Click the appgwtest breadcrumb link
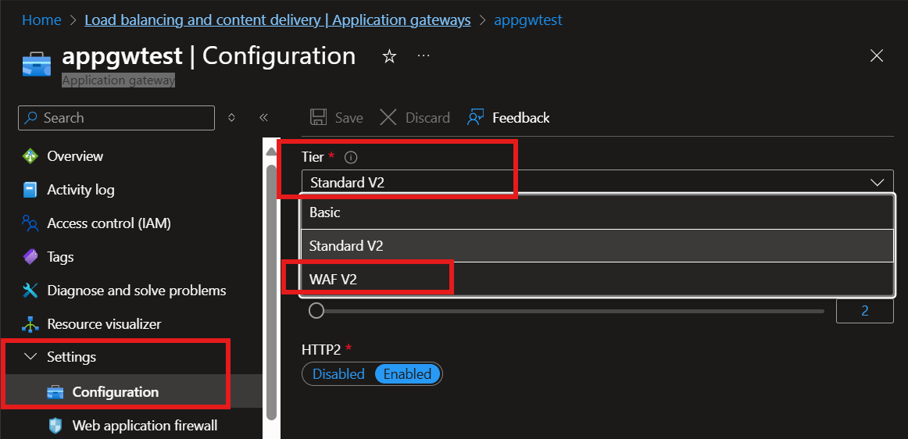This screenshot has width=908, height=439. [x=527, y=20]
